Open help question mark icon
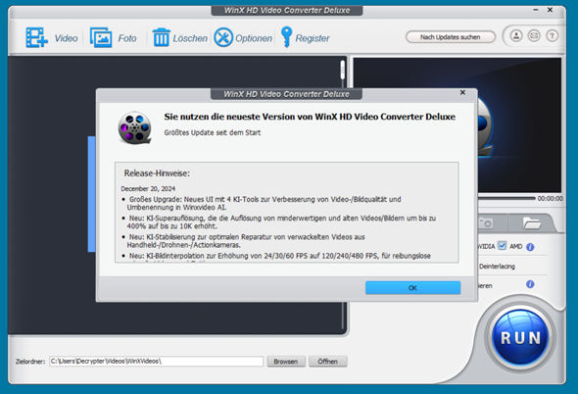Screen dimensions: 578x394 pyautogui.click(x=552, y=36)
